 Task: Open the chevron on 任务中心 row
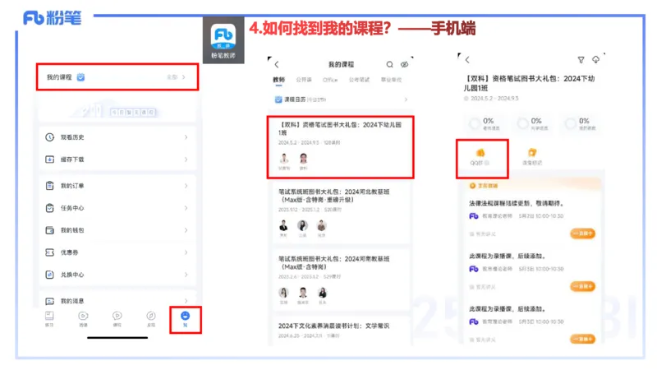point(186,208)
